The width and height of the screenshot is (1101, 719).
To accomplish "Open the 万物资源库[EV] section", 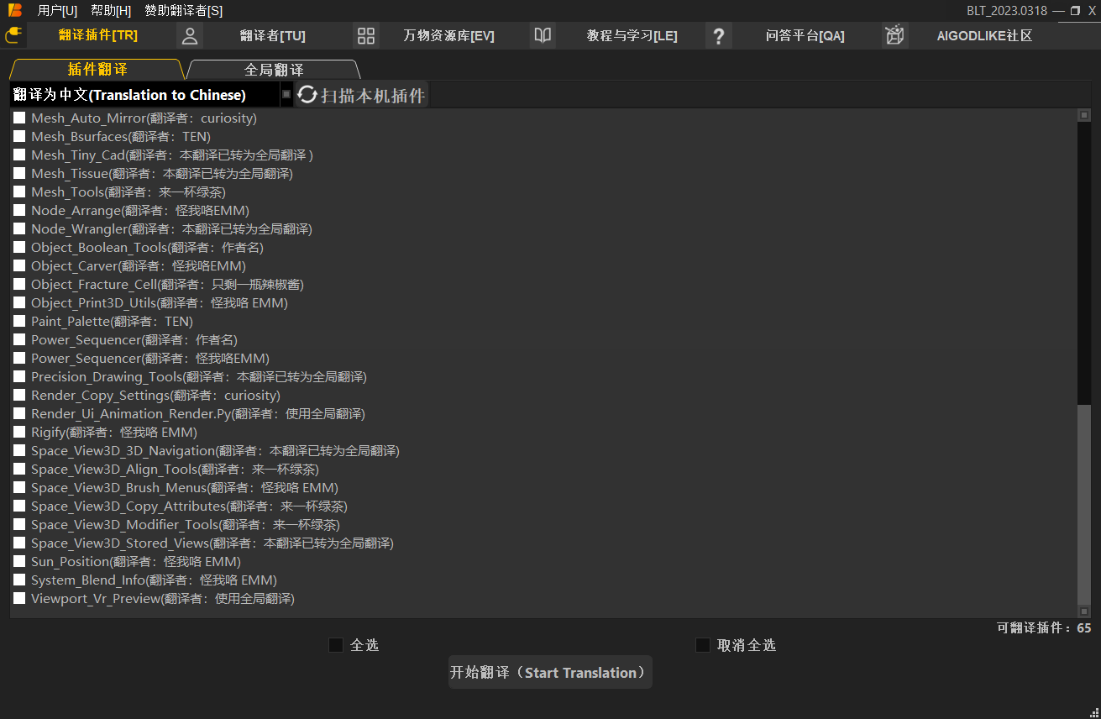I will pyautogui.click(x=449, y=35).
